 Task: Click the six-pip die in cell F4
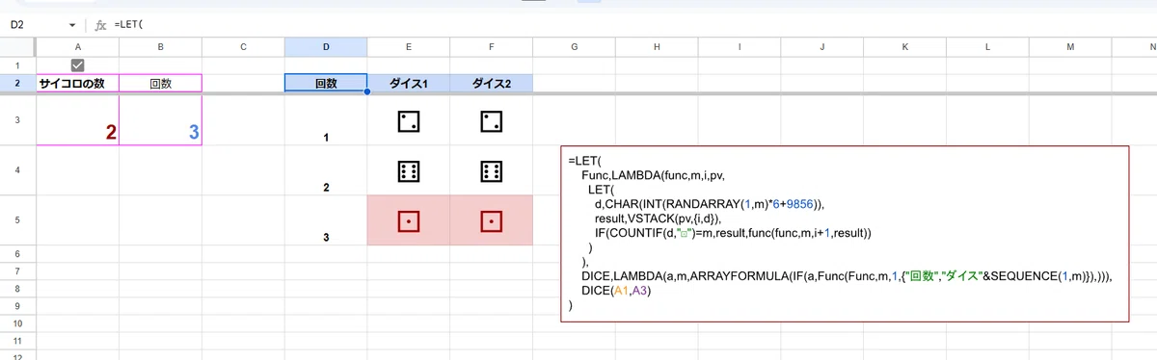[x=492, y=171]
